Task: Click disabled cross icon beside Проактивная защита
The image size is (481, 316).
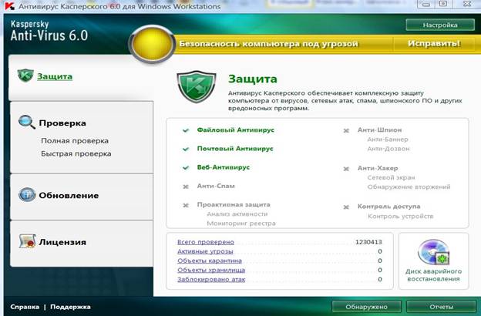Action: coord(185,205)
